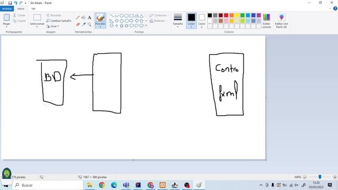
Task: Click the Copiar button
Action: coord(19,21)
